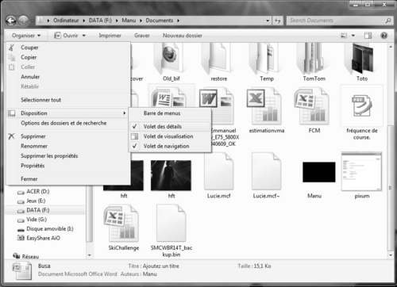This screenshot has width=397, height=287.
Task: Click Ajoutez un titre in details pane
Action: point(161,266)
